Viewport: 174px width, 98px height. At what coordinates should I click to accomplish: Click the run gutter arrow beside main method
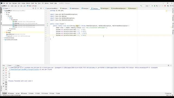48,26
